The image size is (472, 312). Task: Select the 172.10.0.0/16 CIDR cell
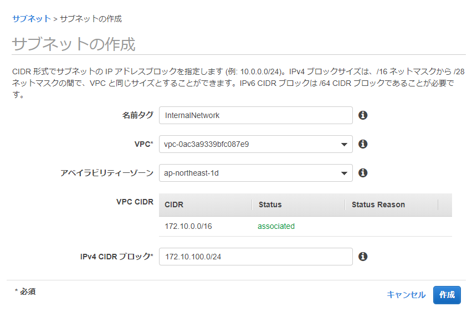(188, 226)
